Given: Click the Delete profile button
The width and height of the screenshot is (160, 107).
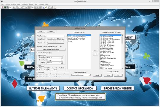Looking at the screenshot, I should 51,32.
